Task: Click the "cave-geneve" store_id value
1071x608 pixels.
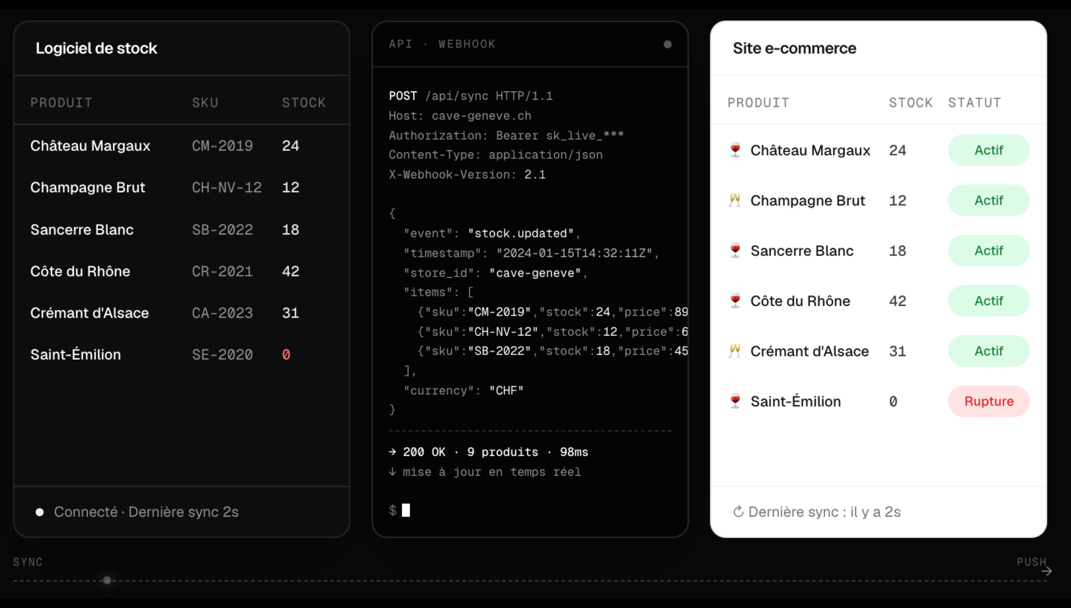Action: 535,273
